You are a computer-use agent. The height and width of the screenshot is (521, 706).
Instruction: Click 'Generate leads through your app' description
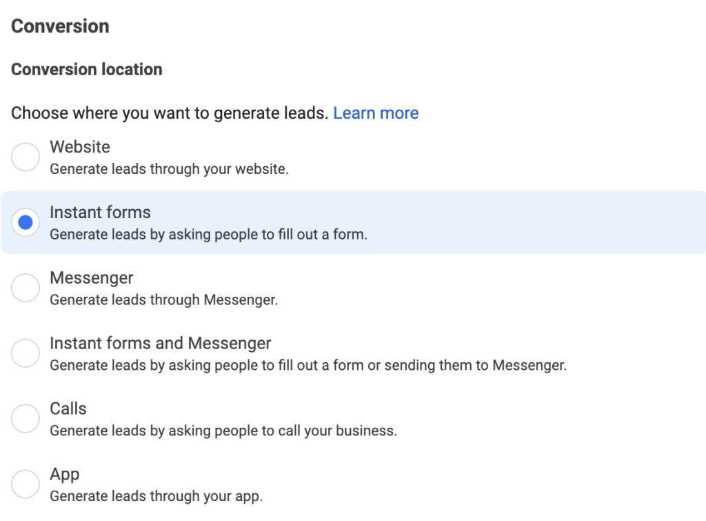[156, 496]
